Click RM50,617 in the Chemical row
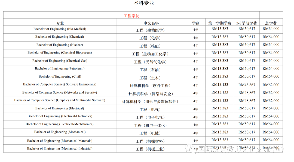The width and height of the screenshot is (294, 162). coord(247,37)
